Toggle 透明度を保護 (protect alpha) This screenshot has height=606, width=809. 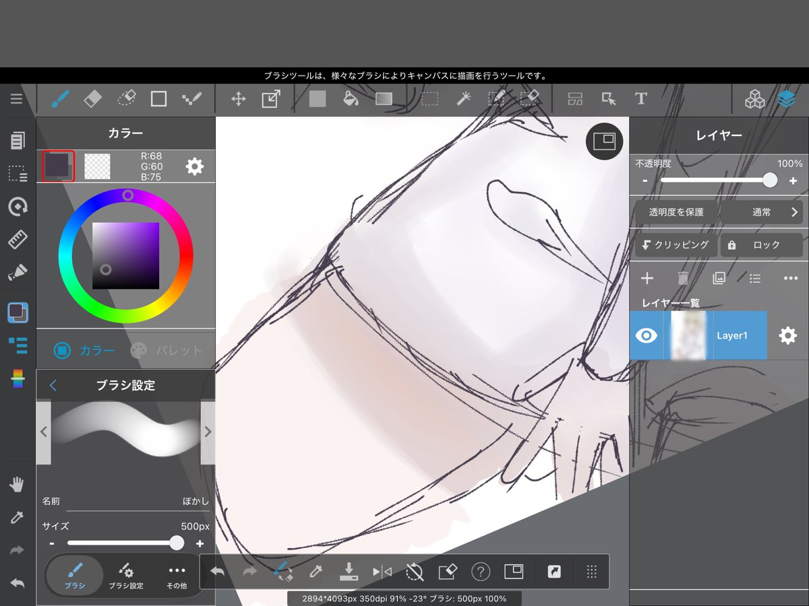(676, 212)
